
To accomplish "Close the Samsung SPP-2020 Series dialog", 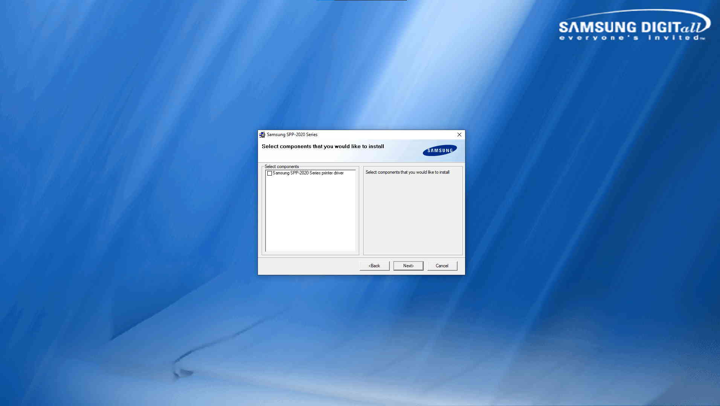I will (459, 135).
